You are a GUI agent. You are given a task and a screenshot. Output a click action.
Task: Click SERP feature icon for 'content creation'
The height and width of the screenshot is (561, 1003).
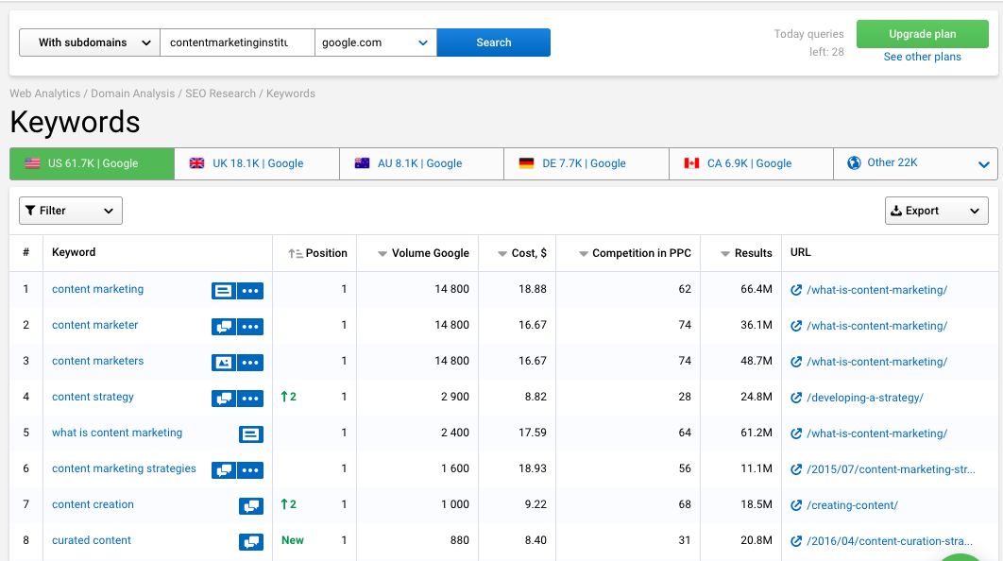[x=251, y=506]
